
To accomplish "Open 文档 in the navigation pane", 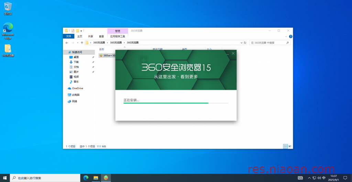I will (76, 67).
